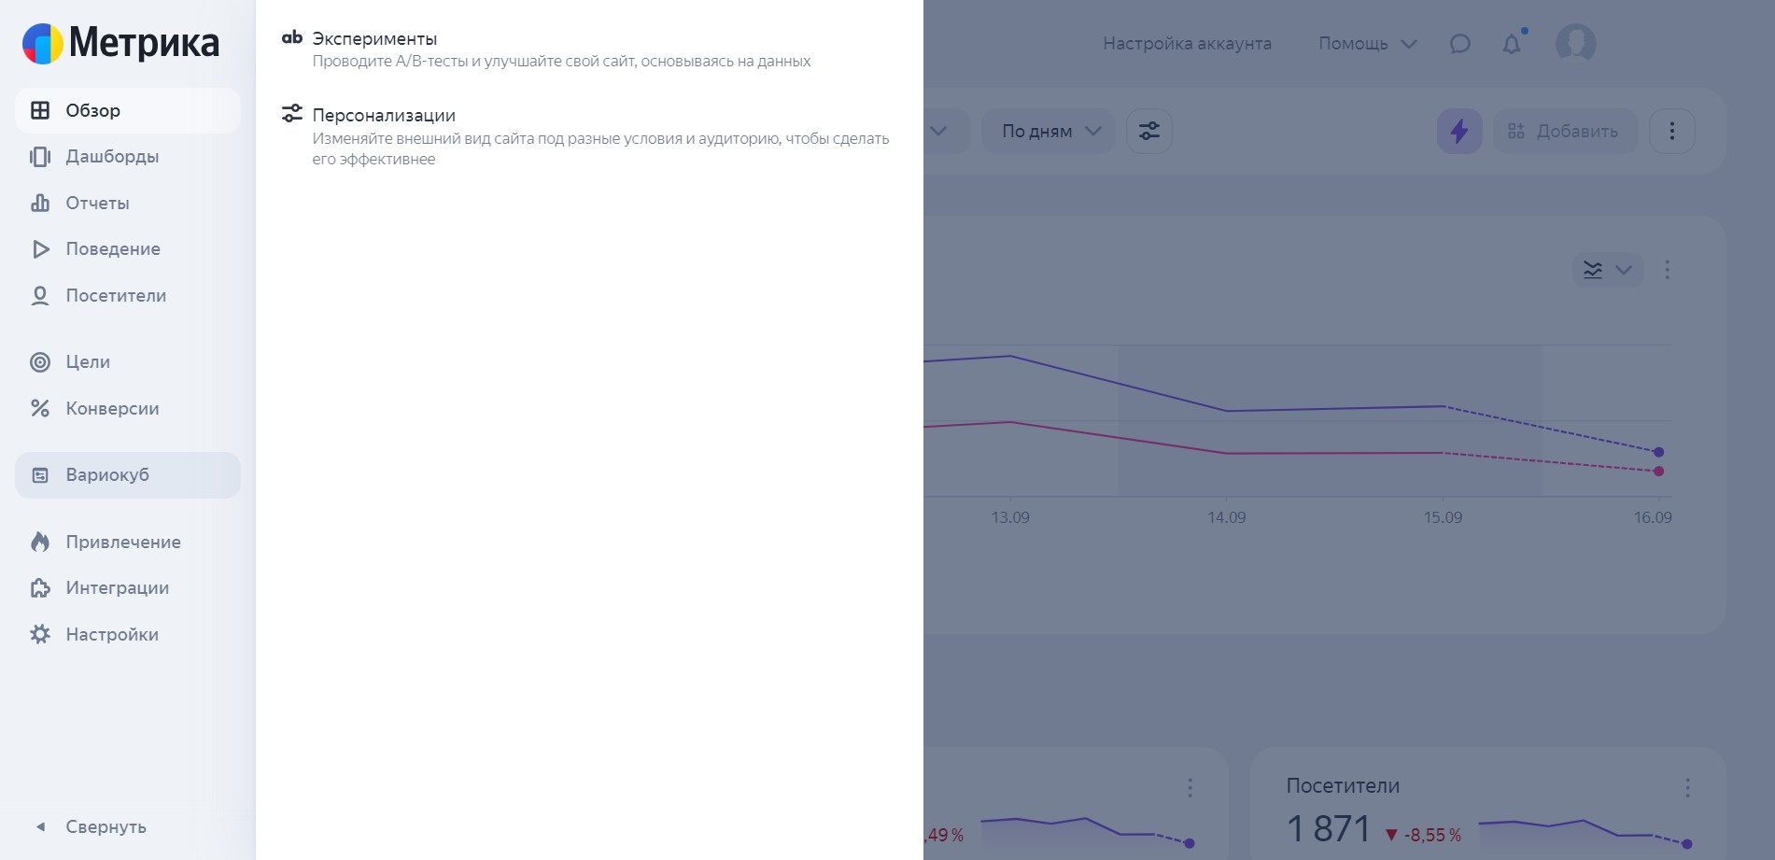Open the three-dot menu next to Добавить
This screenshot has width=1775, height=860.
(x=1672, y=132)
